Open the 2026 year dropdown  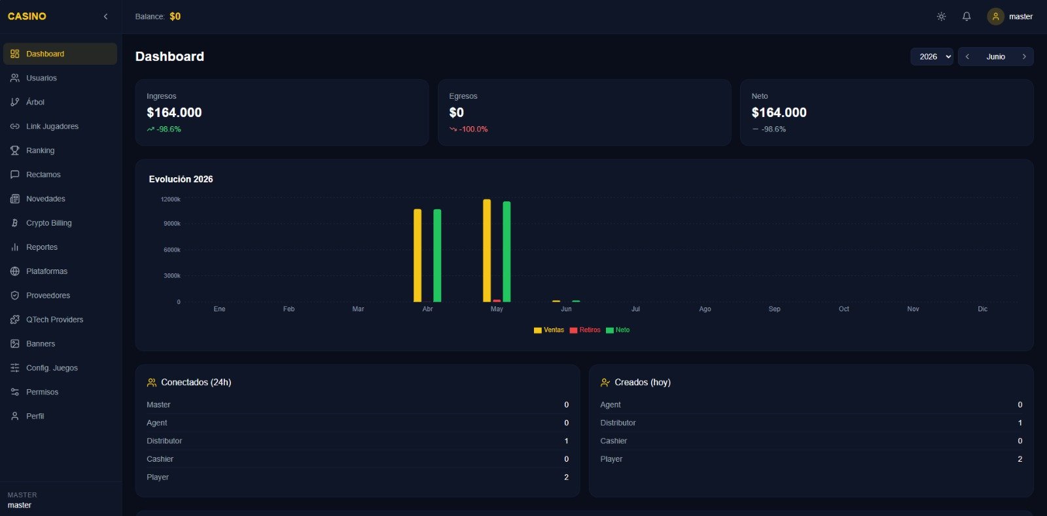tap(932, 56)
